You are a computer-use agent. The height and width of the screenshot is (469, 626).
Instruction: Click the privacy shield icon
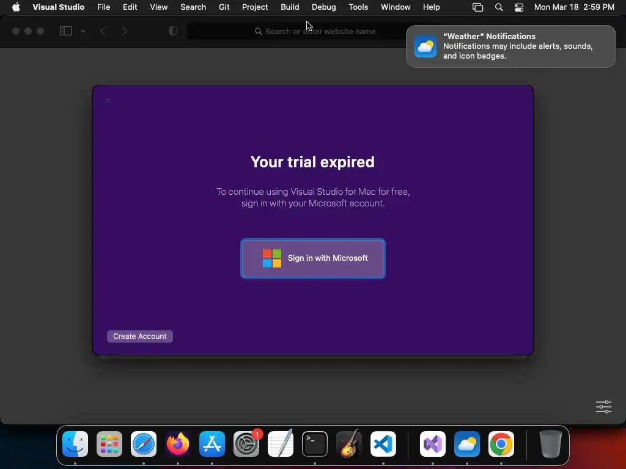[173, 31]
